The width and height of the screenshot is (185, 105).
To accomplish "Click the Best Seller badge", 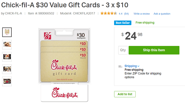I will (x=123, y=23).
